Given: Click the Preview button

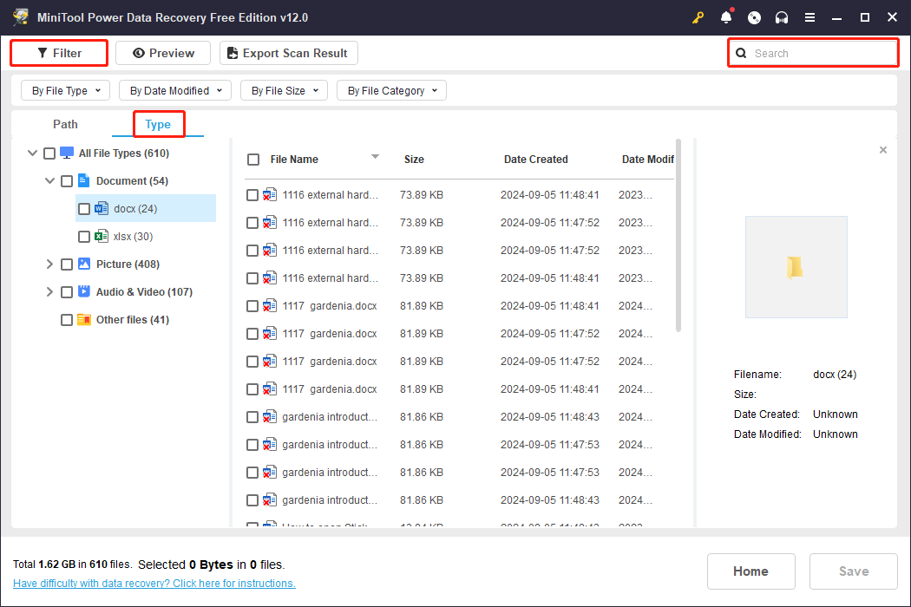Looking at the screenshot, I should [163, 54].
